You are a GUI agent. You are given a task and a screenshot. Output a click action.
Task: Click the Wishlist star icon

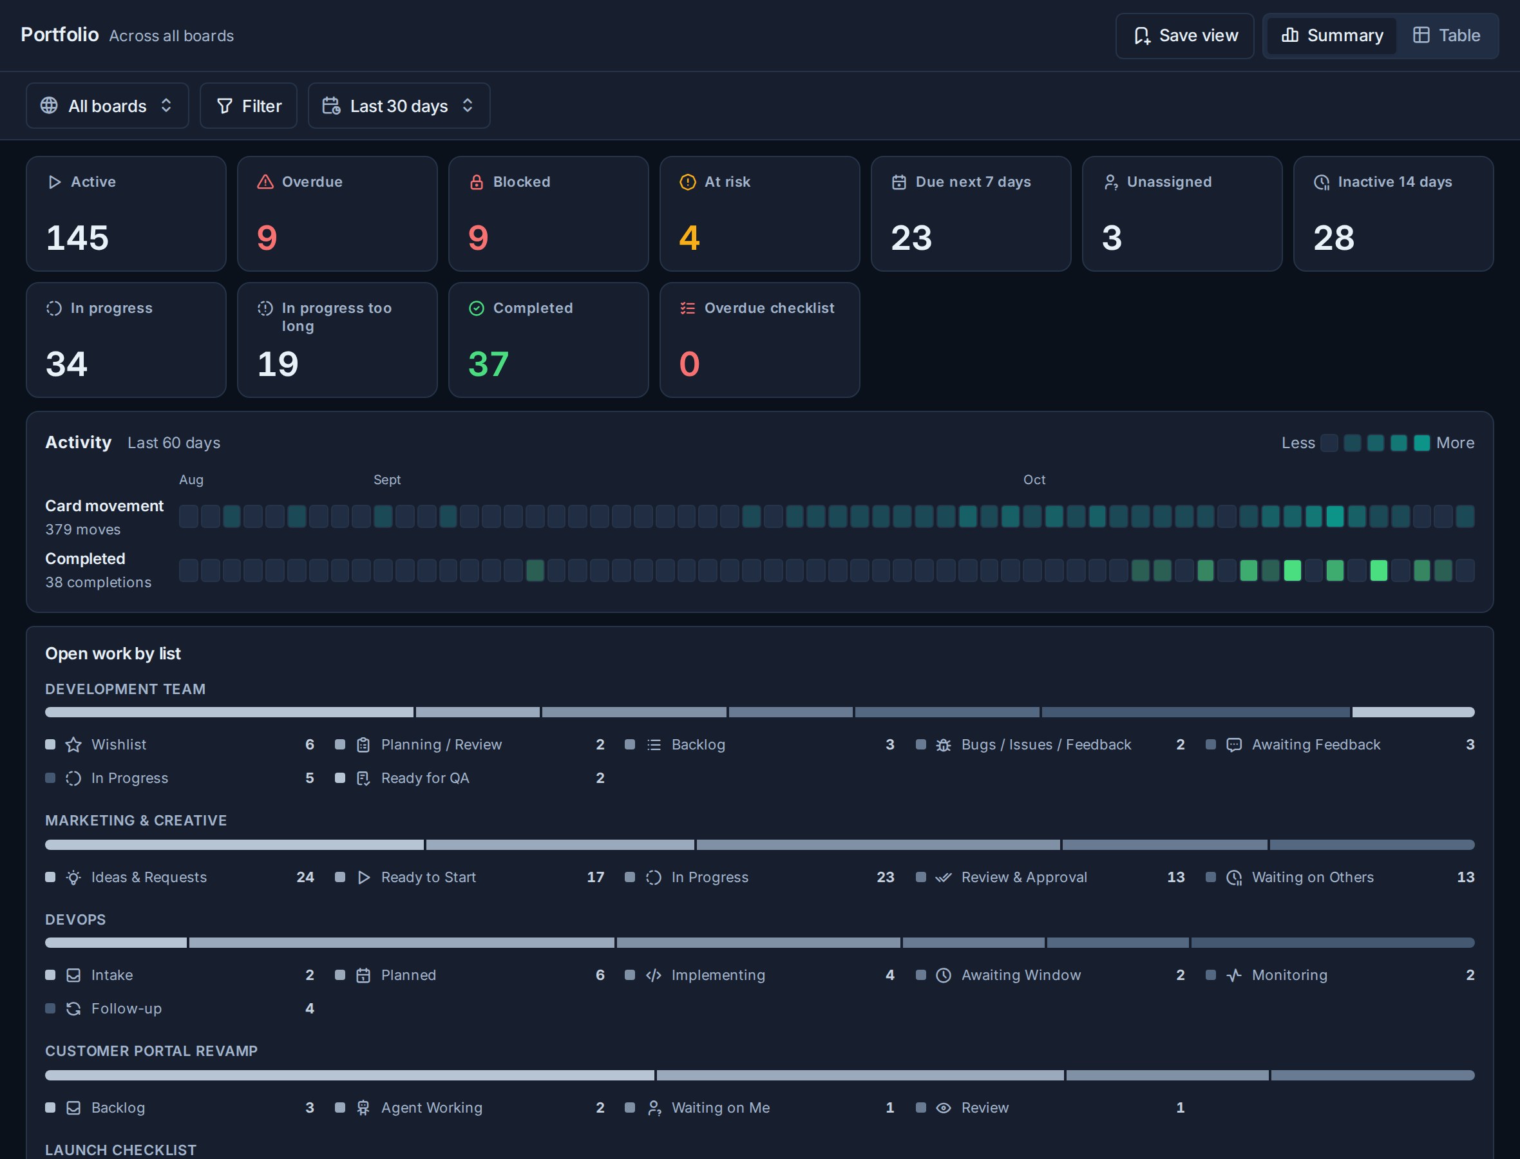pyautogui.click(x=73, y=745)
